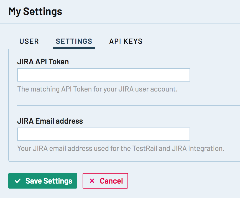Switch to the USER tab
The height and width of the screenshot is (198, 240).
tap(29, 42)
